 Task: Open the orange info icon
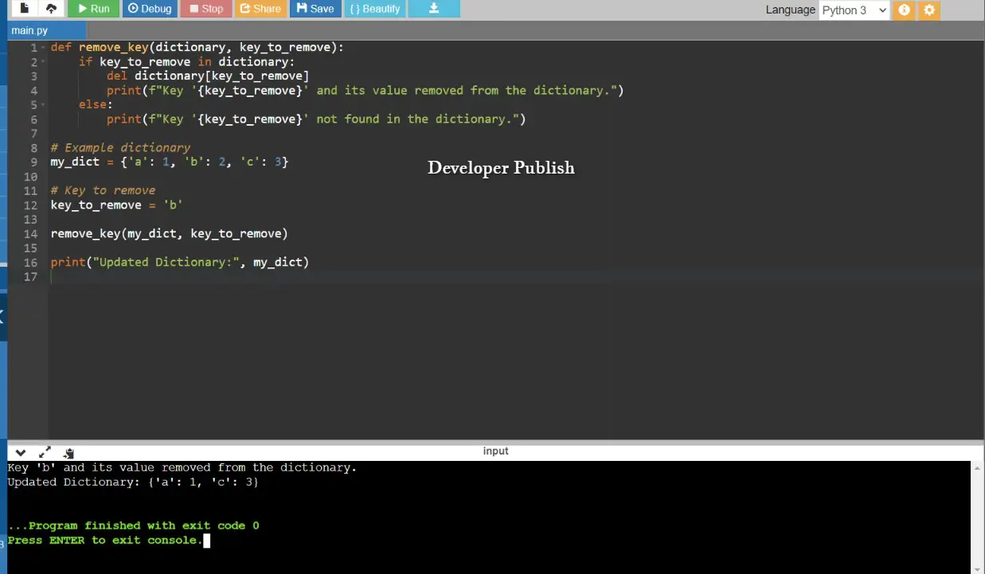coord(904,10)
